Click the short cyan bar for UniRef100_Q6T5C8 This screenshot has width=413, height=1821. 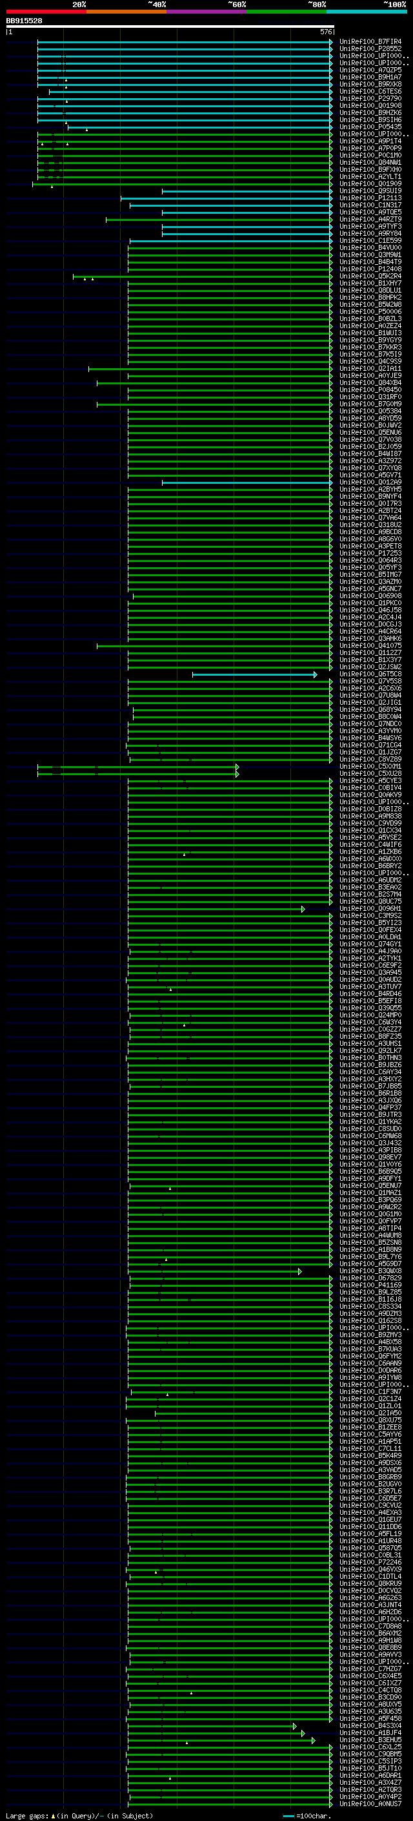click(x=254, y=674)
